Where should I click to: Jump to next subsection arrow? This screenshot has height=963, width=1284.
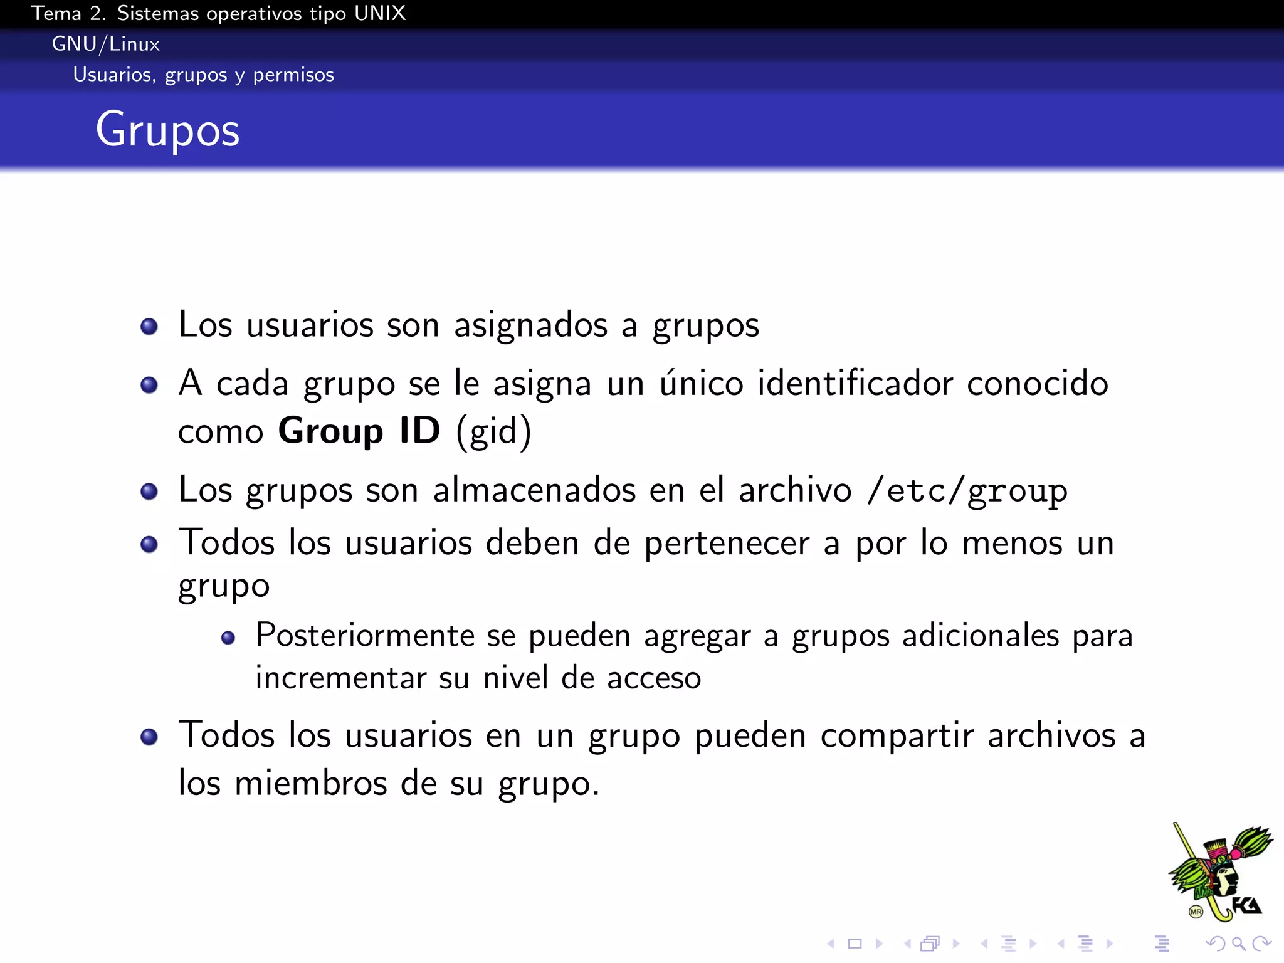click(1033, 944)
